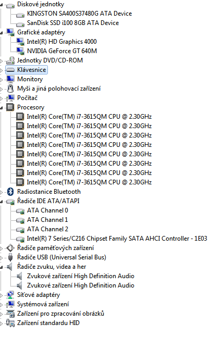Click the speaker icon beside Řadiče zvuku
The image size is (213, 337).
pos(9,267)
